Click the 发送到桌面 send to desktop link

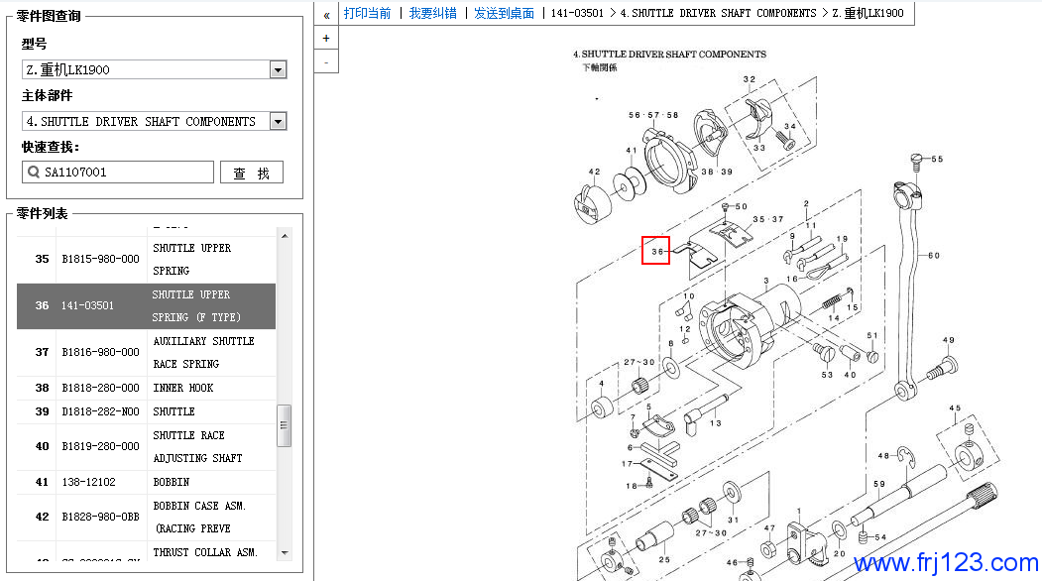[504, 13]
